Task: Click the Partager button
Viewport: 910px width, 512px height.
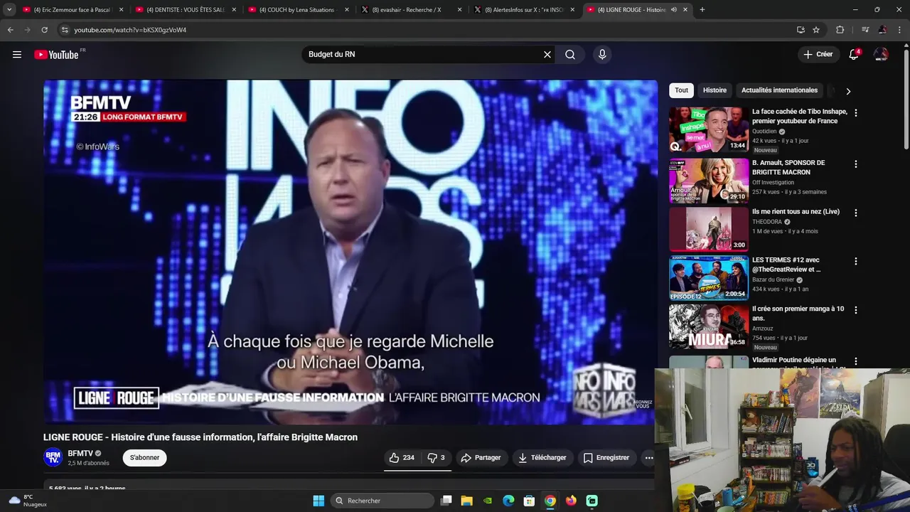Action: click(x=481, y=458)
